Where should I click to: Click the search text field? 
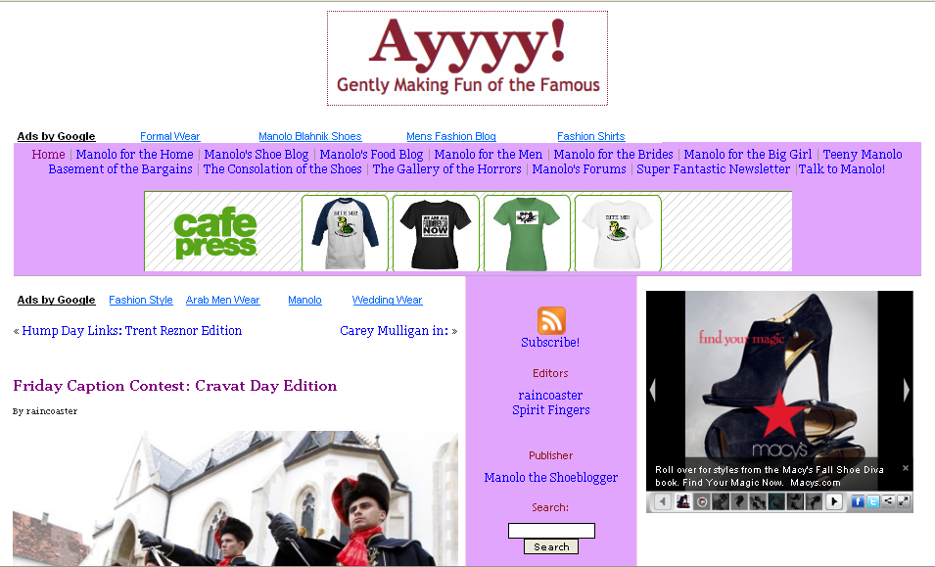click(551, 530)
